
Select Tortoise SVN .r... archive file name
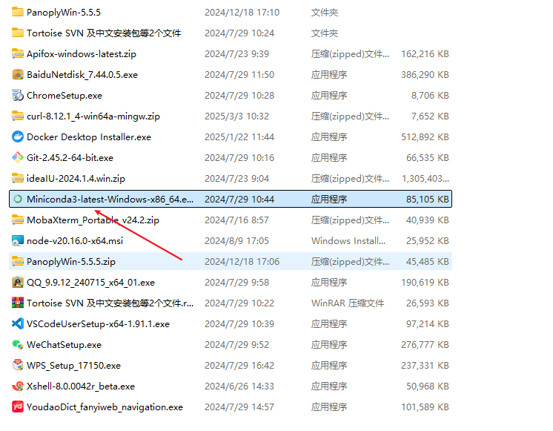click(x=110, y=303)
